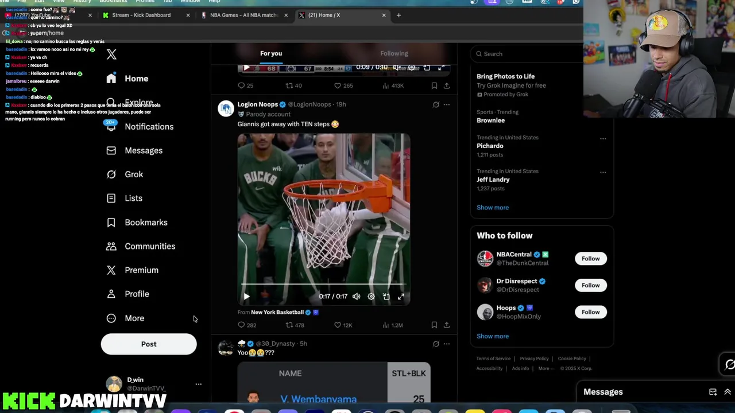This screenshot has width=735, height=413.
Task: Show more Who to follow suggestions
Action: pyautogui.click(x=493, y=336)
